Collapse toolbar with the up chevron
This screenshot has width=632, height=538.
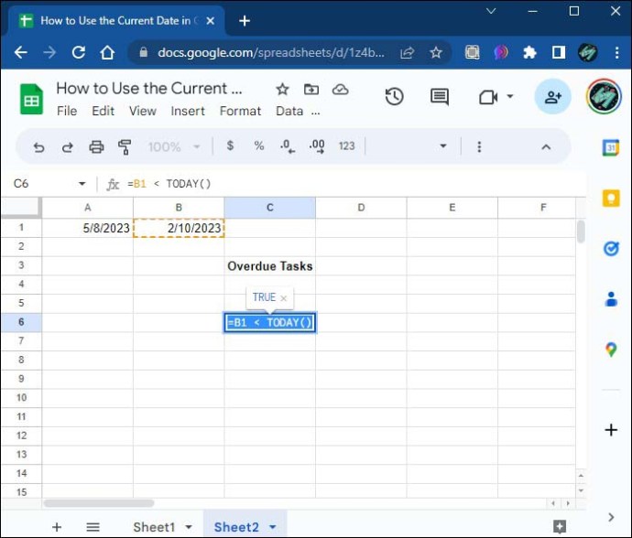tap(546, 147)
